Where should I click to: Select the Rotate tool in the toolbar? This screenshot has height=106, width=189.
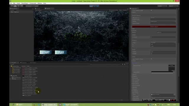(x=18, y=6)
